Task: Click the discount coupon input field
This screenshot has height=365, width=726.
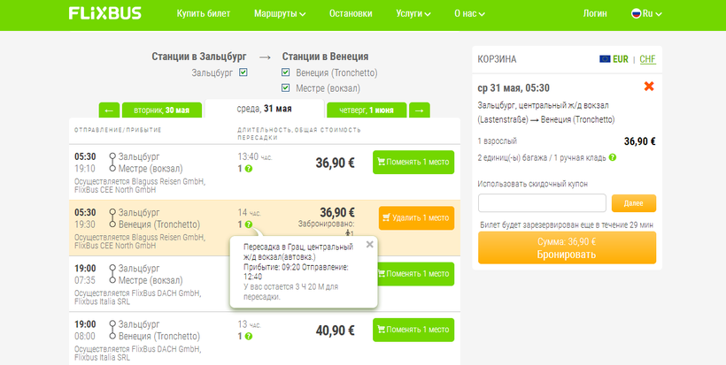Action: pos(542,203)
